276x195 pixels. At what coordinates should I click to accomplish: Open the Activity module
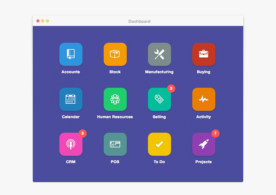(x=203, y=99)
